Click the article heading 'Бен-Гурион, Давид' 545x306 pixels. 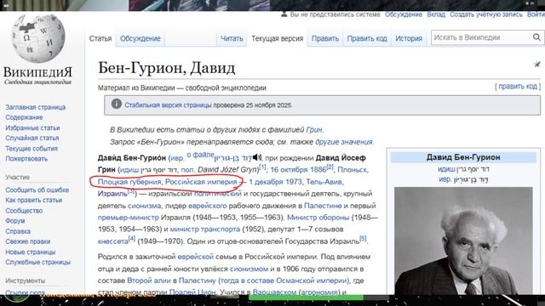click(167, 68)
